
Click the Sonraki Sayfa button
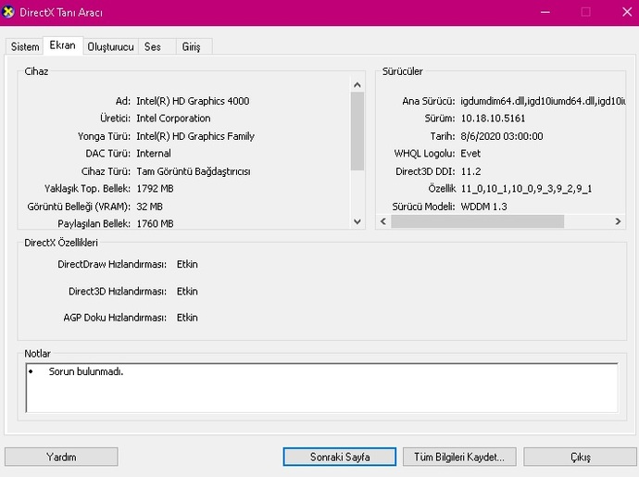coord(340,457)
